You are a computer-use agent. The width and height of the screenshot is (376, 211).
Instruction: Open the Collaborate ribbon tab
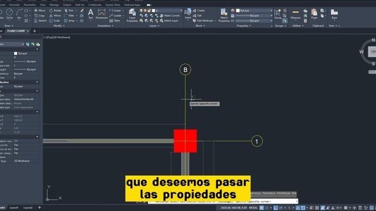pyautogui.click(x=95, y=5)
